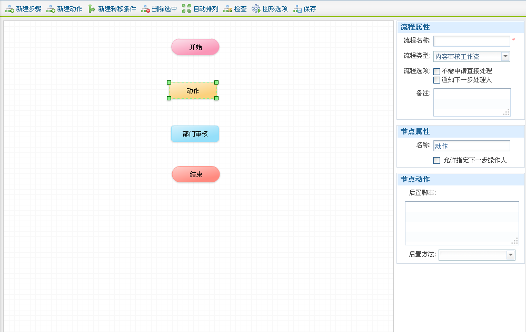Click the 流程名称 input field
This screenshot has height=332, width=526.
pyautogui.click(x=471, y=41)
